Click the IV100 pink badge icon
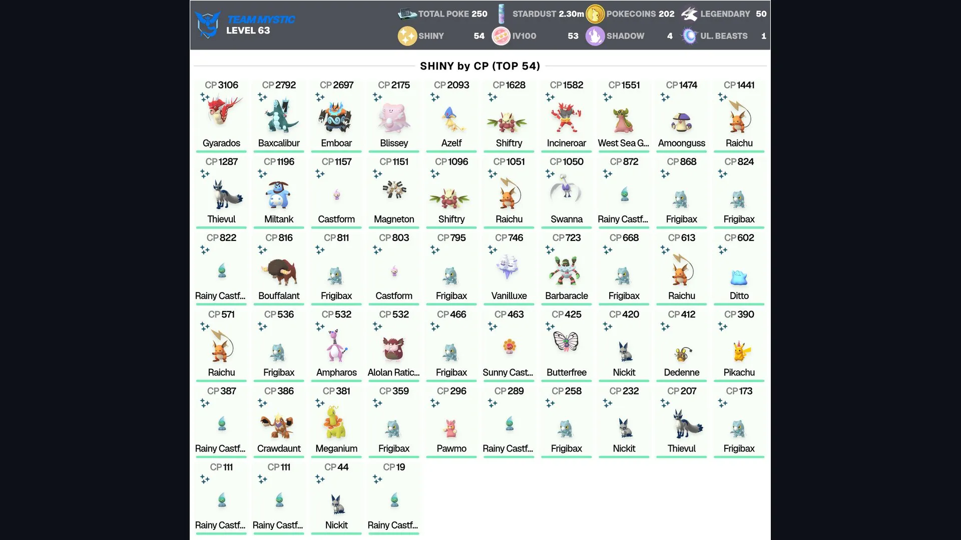The height and width of the screenshot is (540, 961). [x=501, y=36]
